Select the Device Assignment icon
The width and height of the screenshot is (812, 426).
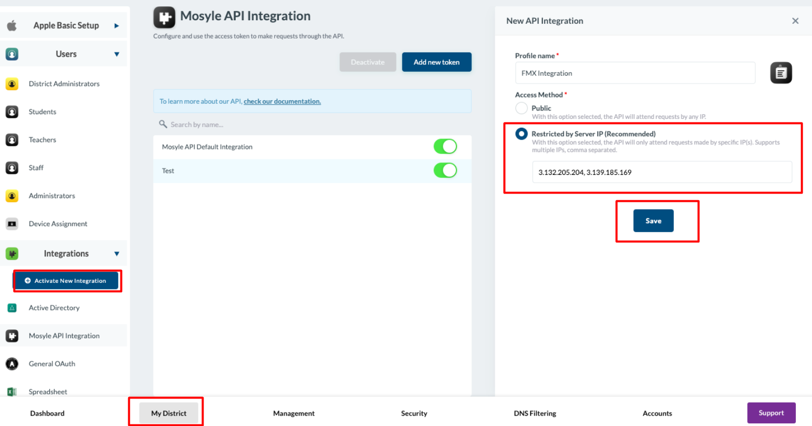[12, 224]
